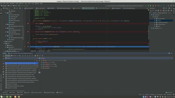
Task: Open the Refactor menu
Action: pyautogui.click(x=21, y=4)
